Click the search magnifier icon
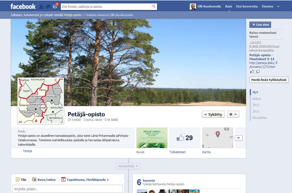Screen dimensions: 292x193 click(x=154, y=7)
